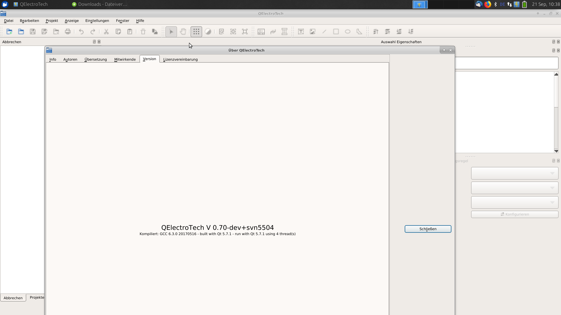The width and height of the screenshot is (561, 315).
Task: Toggle the selection pointer mode
Action: coord(171,32)
